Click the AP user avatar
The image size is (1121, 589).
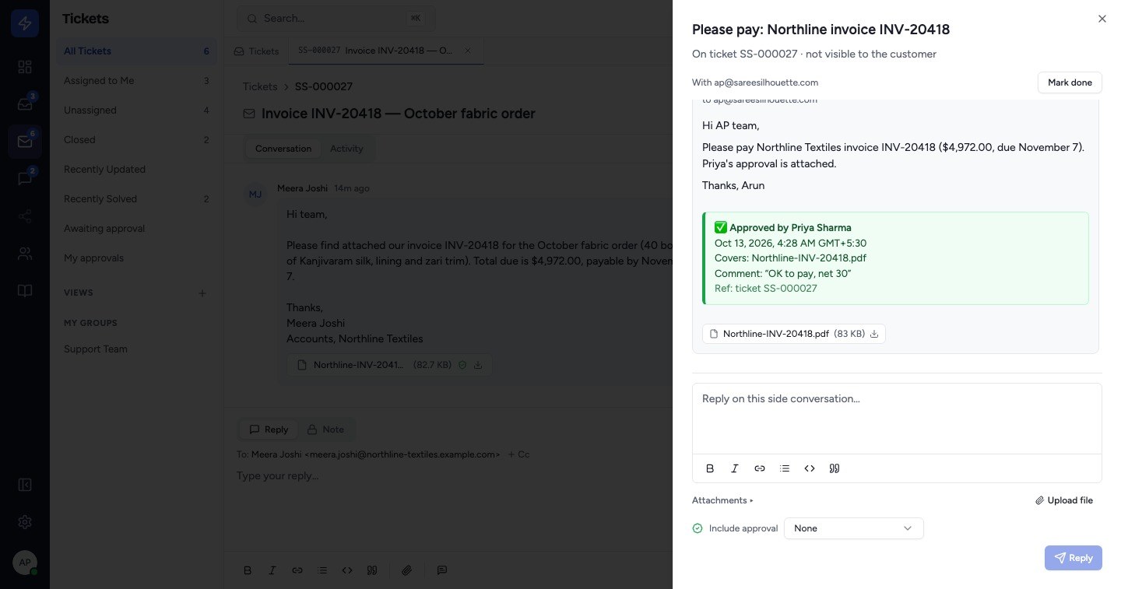click(25, 562)
